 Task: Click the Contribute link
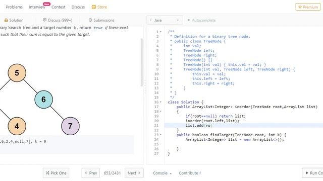[x=190, y=173]
